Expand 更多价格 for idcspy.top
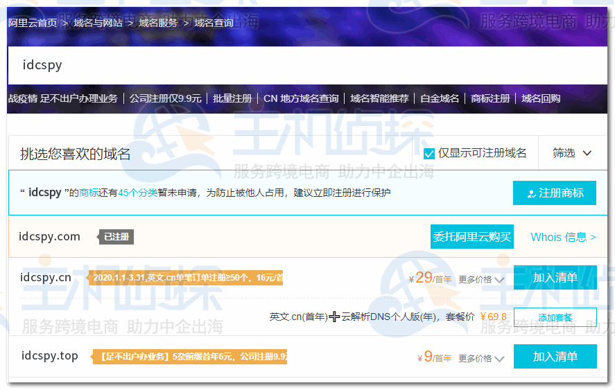This screenshot has width=615, height=390. click(x=481, y=359)
